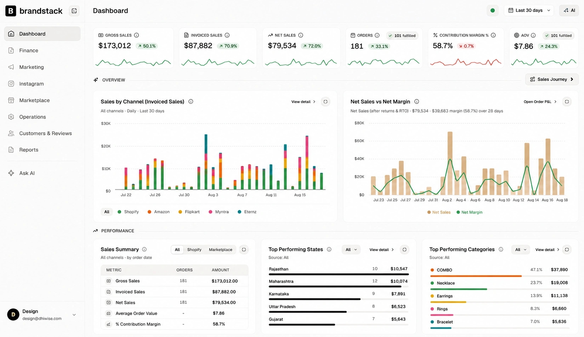
Task: Open Ask AI in sidebar
Action: tap(42, 173)
